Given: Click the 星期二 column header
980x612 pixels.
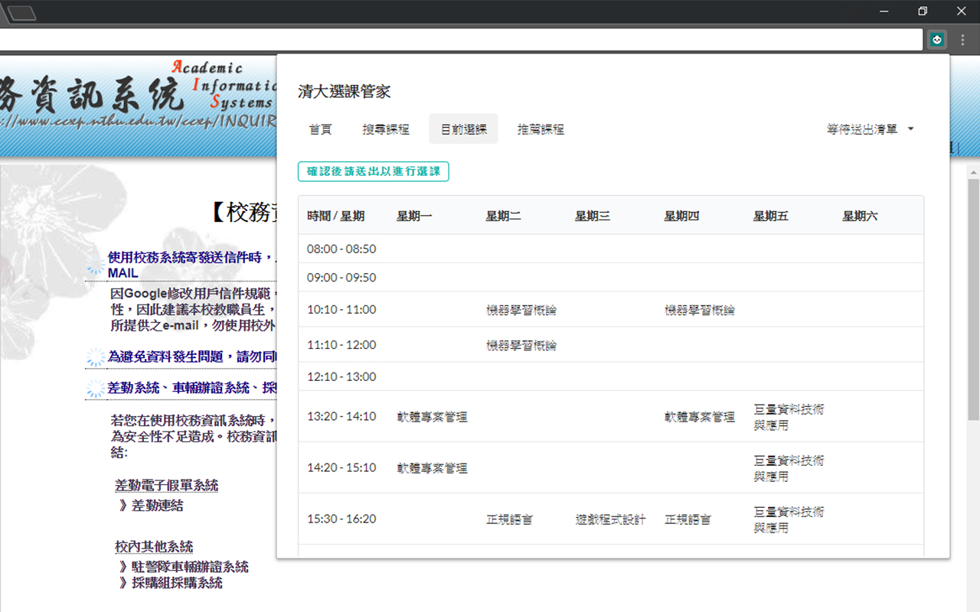Looking at the screenshot, I should pos(504,216).
